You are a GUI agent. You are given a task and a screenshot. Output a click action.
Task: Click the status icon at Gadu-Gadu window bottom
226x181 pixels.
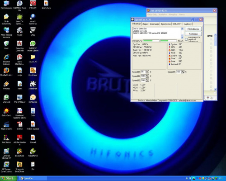coord(208,98)
